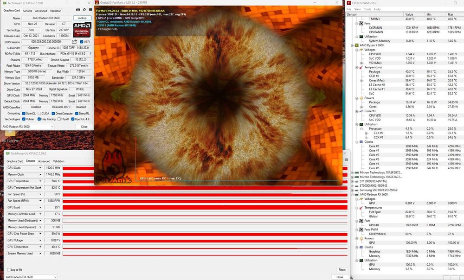Screen dimensions: 464x280
Task: Toggle the Vulkan checkbox
Action: coord(24,119)
